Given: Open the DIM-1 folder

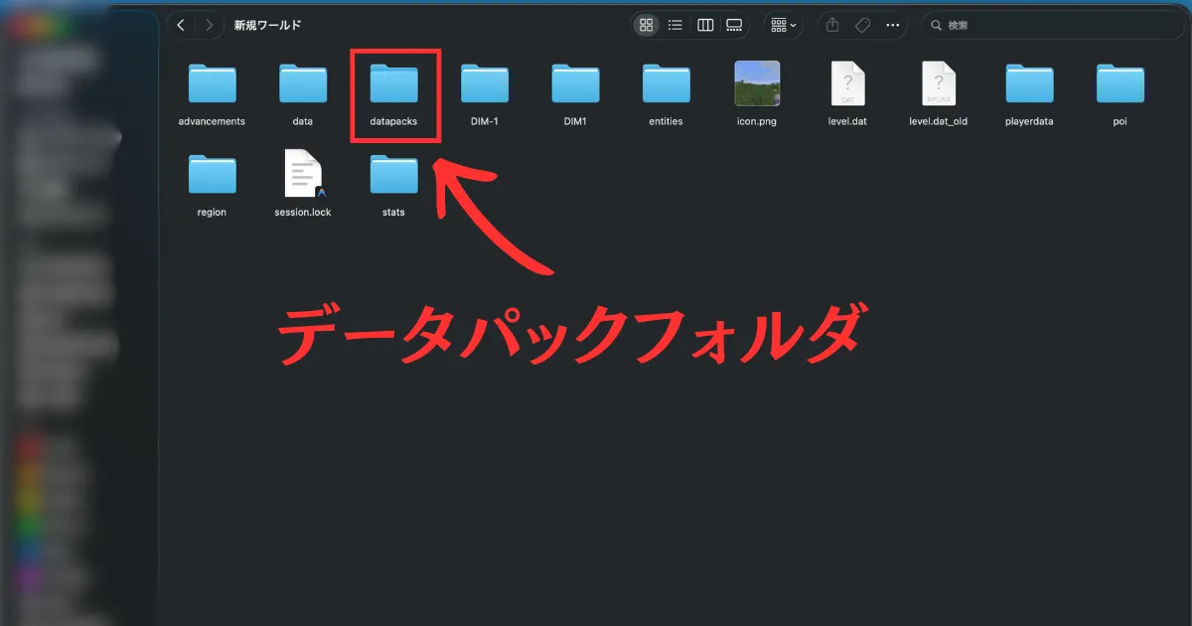Looking at the screenshot, I should click(485, 85).
